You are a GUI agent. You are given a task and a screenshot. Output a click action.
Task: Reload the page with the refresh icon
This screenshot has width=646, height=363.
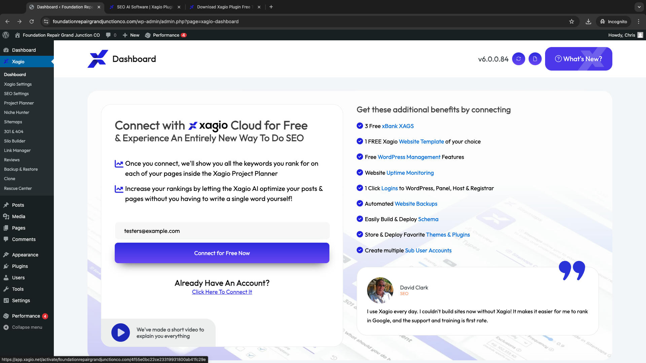(32, 22)
